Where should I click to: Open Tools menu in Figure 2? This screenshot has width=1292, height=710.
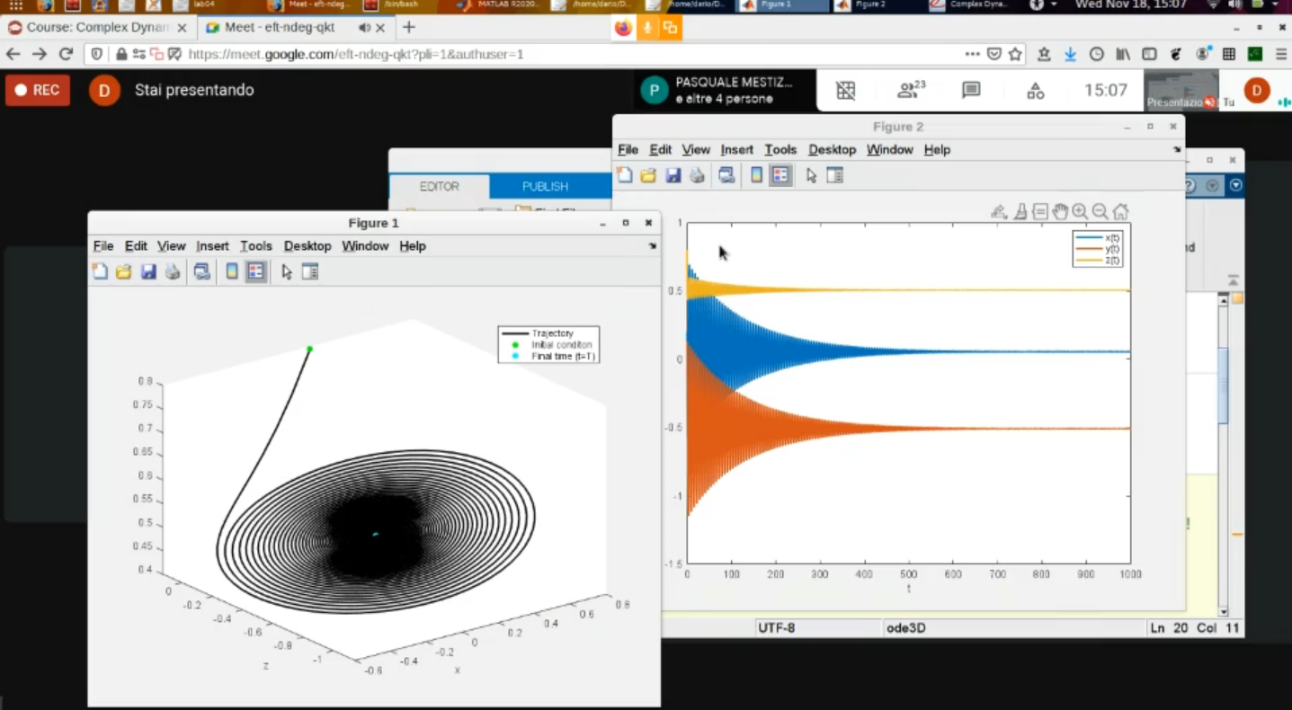(x=780, y=149)
